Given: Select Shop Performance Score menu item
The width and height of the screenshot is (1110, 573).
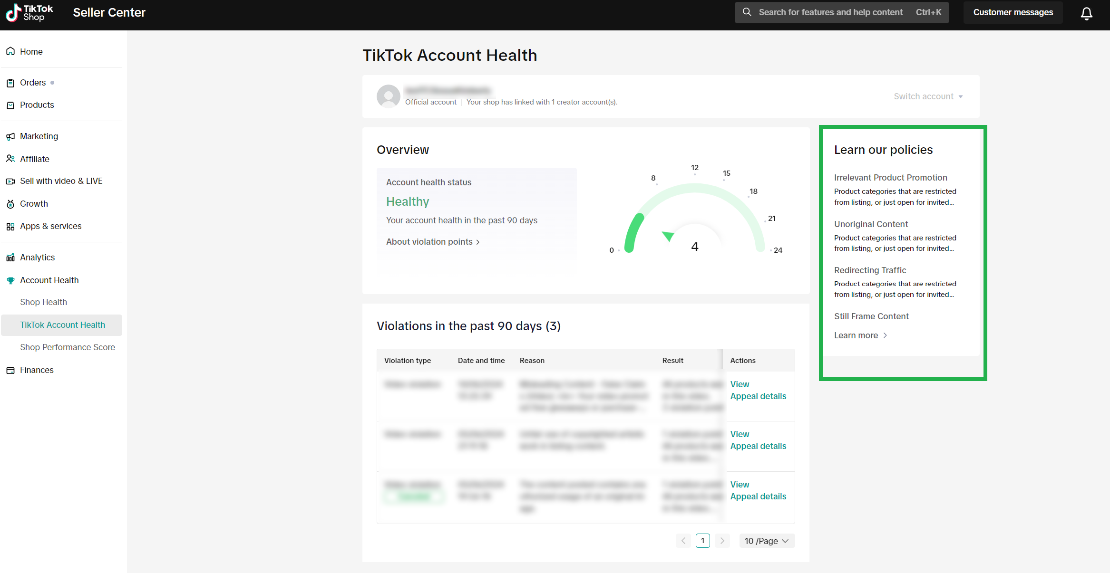Looking at the screenshot, I should [68, 347].
